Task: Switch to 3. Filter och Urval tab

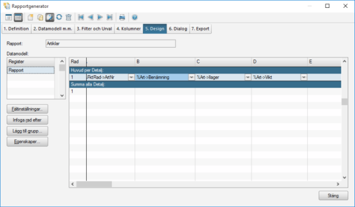Action: click(x=94, y=29)
